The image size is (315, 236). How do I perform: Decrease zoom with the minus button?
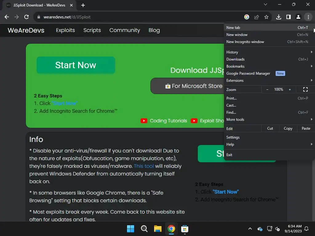tap(267, 89)
